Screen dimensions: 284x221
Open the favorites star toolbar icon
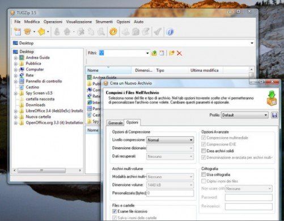[41, 32]
